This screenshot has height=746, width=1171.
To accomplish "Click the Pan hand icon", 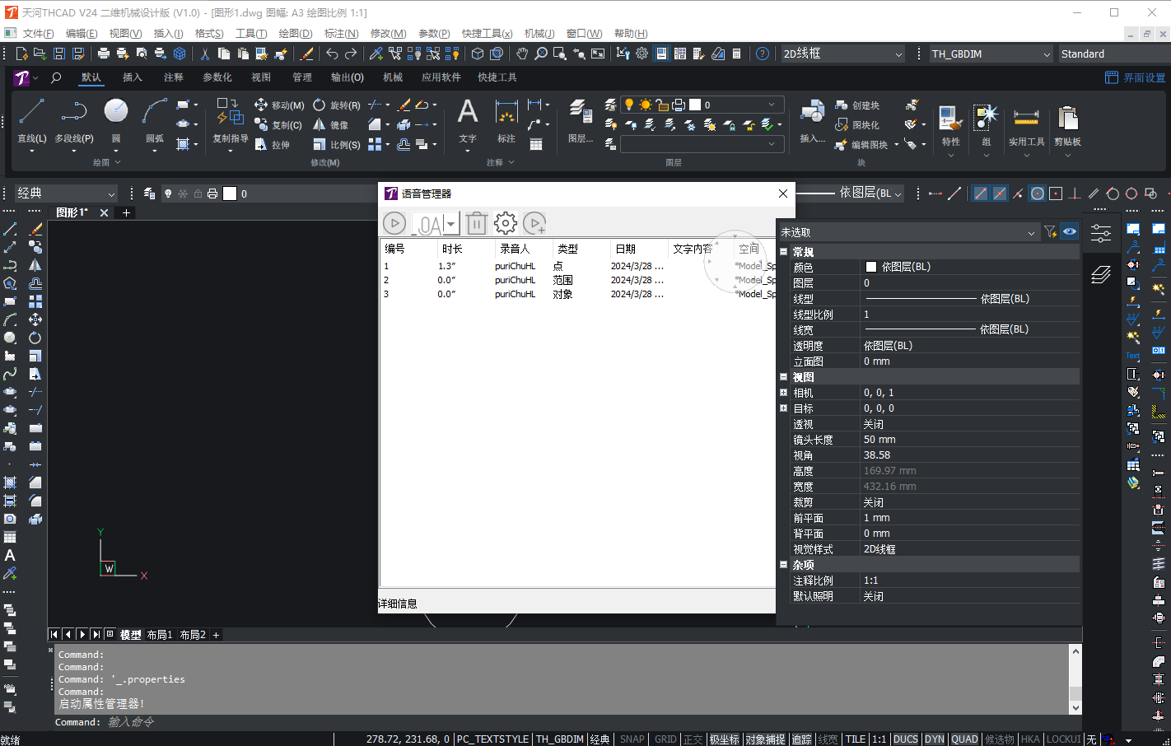I will pyautogui.click(x=522, y=54).
